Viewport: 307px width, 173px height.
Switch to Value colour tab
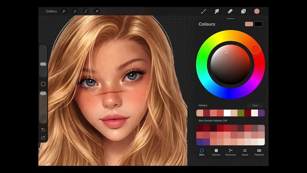click(x=245, y=152)
